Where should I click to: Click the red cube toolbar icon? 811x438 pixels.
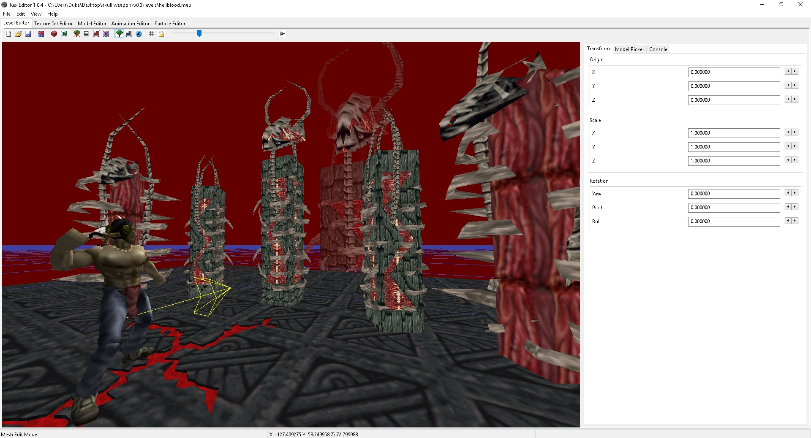(54, 34)
